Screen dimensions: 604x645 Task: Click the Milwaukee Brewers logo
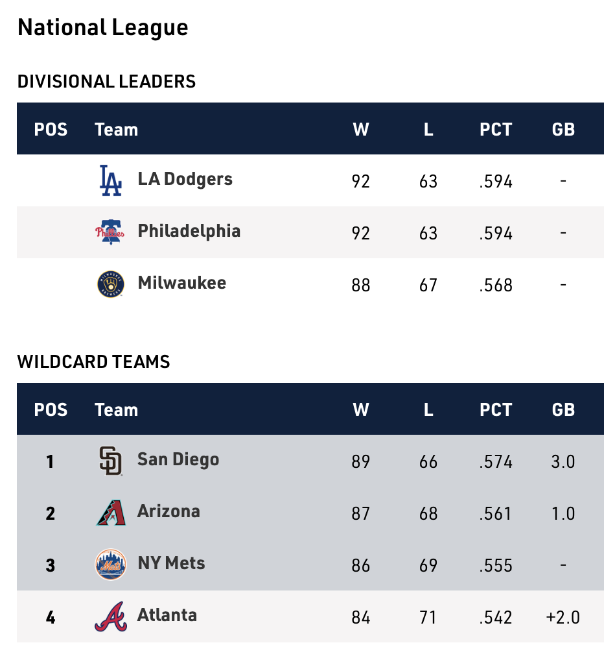[110, 284]
